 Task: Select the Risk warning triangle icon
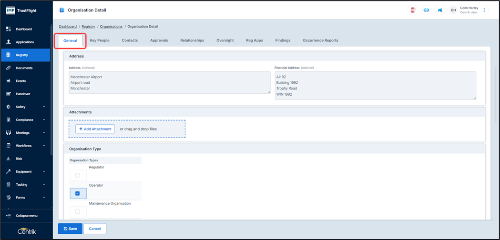(x=9, y=159)
